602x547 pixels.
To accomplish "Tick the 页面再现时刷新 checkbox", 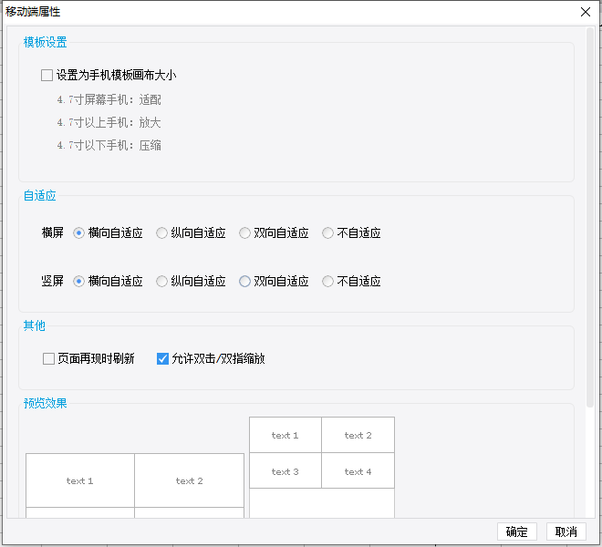I will click(48, 359).
